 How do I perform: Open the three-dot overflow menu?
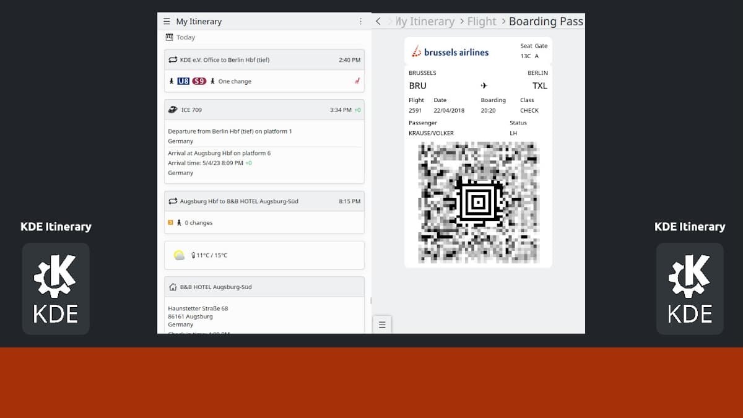[361, 22]
